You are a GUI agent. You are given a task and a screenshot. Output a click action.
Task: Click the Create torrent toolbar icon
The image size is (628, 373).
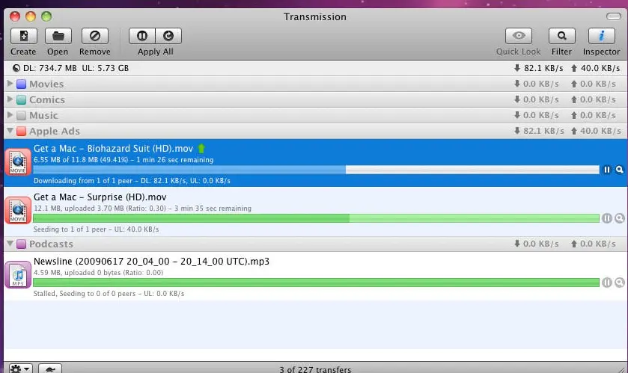pyautogui.click(x=24, y=36)
